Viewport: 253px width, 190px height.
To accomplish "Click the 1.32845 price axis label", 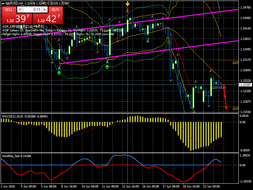I will tap(246, 70).
